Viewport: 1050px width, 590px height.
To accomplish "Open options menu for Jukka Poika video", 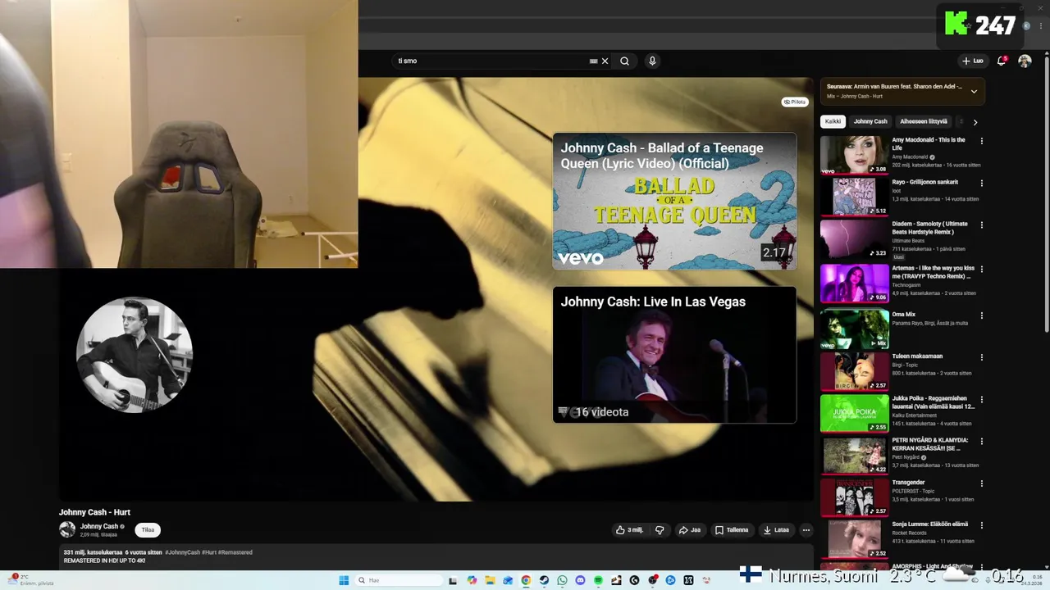I will tap(981, 399).
